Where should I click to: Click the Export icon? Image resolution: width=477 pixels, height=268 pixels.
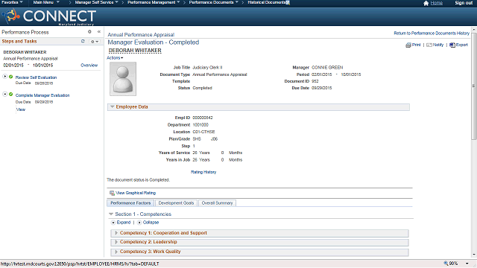point(452,45)
